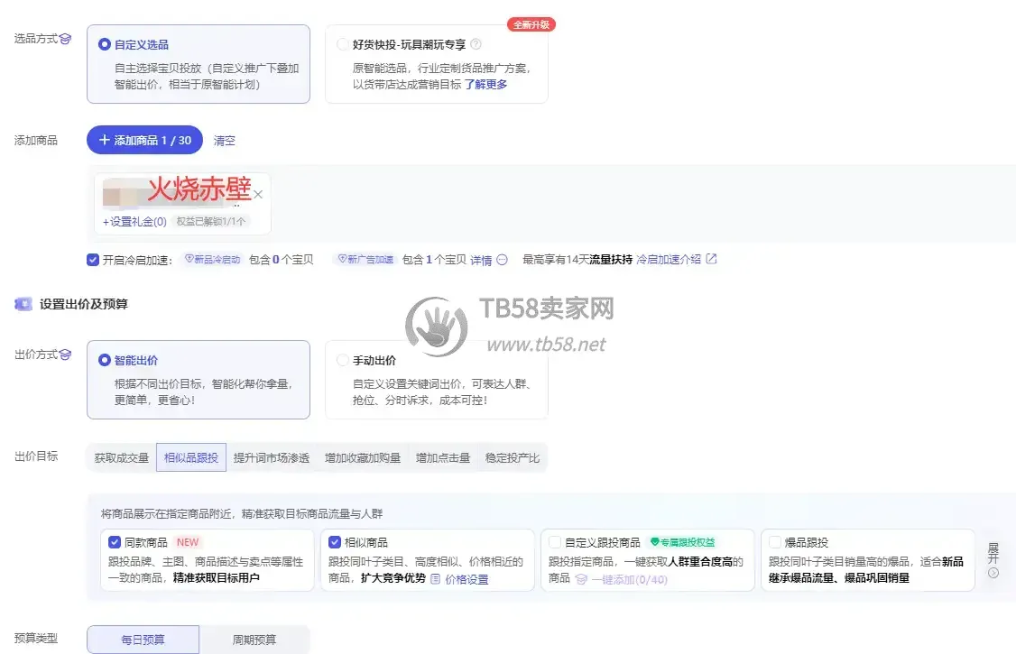Select the 自定义选品 radio option
This screenshot has height=654, width=1016.
[105, 45]
